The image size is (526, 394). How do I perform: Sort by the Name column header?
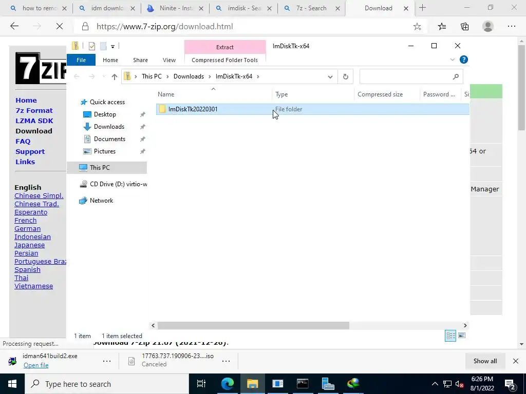(214, 94)
